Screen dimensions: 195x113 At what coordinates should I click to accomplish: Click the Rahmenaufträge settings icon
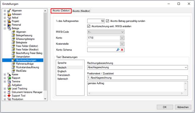13,64
